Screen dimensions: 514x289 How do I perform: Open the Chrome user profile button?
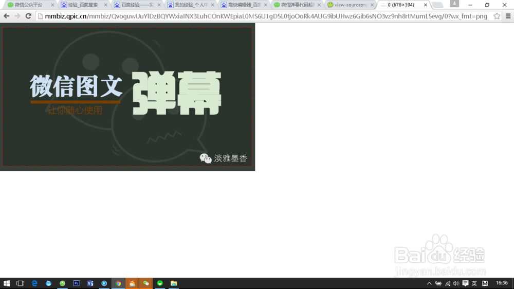[x=454, y=4]
